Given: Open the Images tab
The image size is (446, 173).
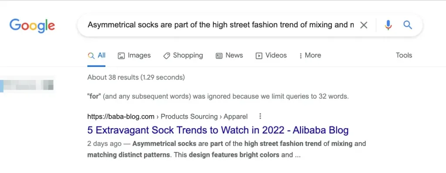Looking at the screenshot, I should point(134,55).
